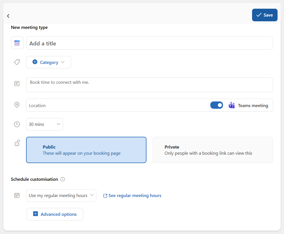The height and width of the screenshot is (234, 284).
Task: Click the Schedule customisation info icon
Action: coord(63,179)
